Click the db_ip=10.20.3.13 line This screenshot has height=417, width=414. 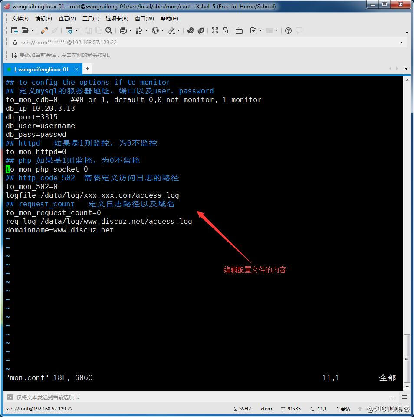[40, 108]
